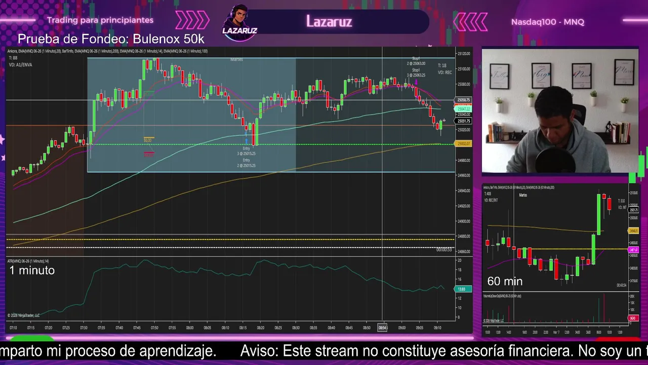The height and width of the screenshot is (365, 648).
Task: Click the VolumeUpDown indicator label
Action: (x=503, y=296)
